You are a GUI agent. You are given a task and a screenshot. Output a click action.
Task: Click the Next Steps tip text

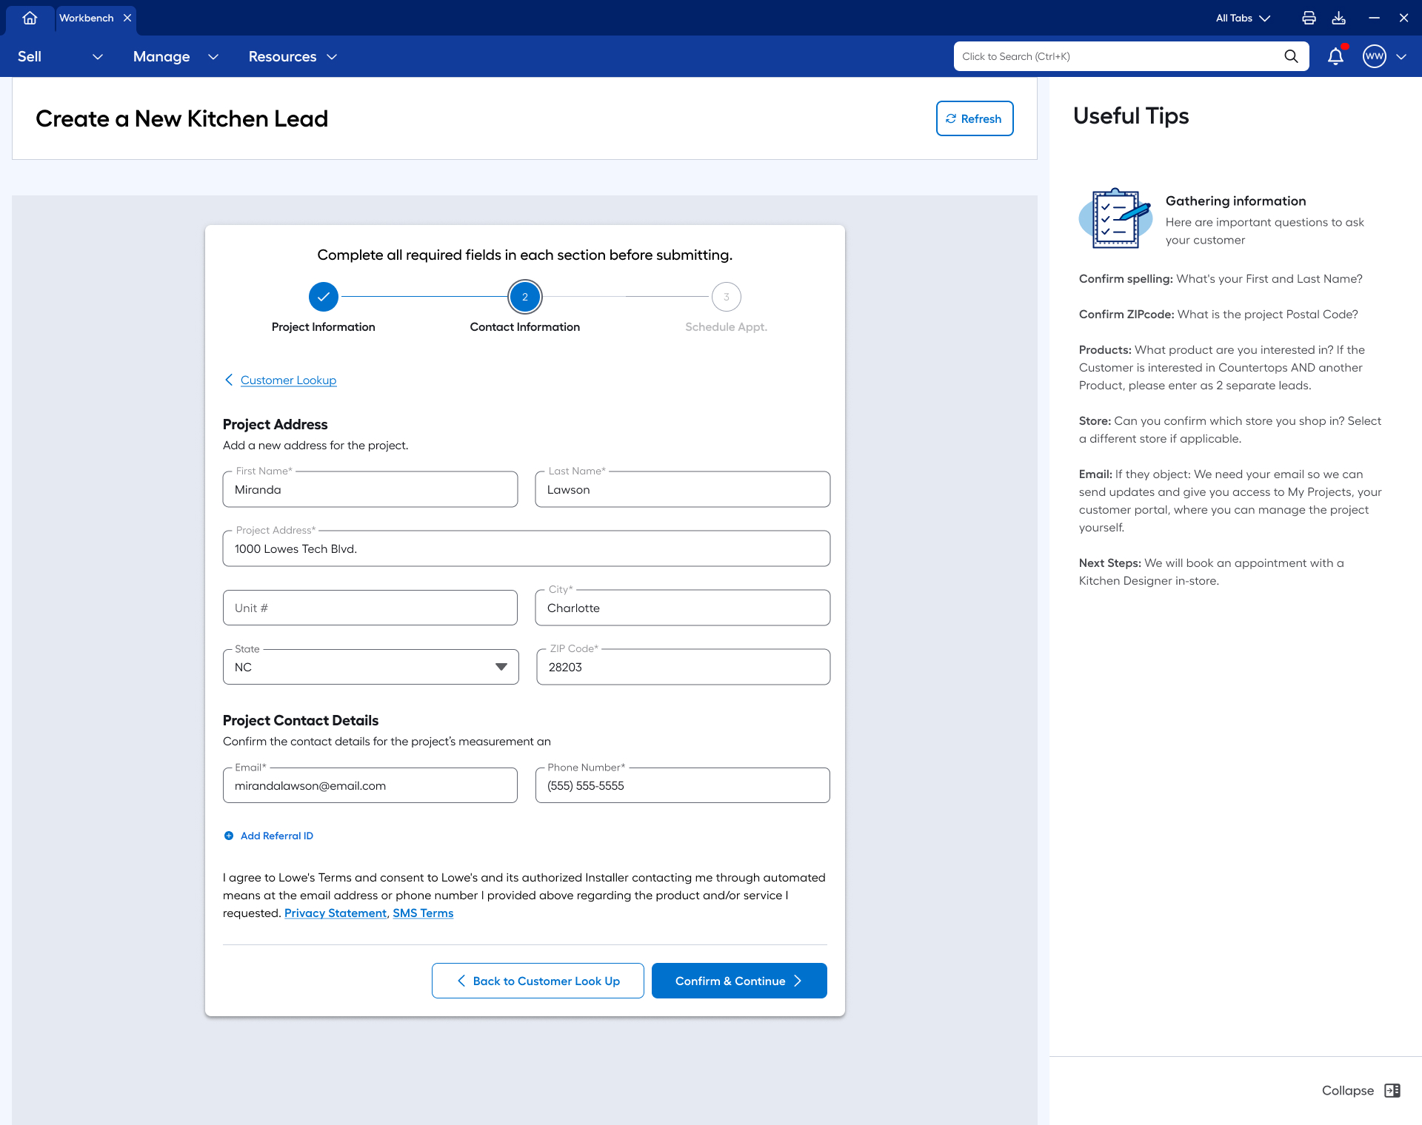[1212, 571]
